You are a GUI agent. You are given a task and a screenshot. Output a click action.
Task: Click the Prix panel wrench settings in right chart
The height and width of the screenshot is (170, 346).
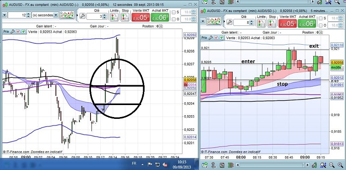[211, 38]
